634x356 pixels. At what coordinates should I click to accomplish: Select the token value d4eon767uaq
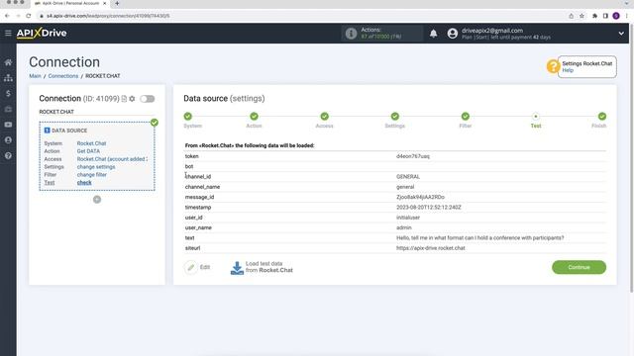click(413, 156)
